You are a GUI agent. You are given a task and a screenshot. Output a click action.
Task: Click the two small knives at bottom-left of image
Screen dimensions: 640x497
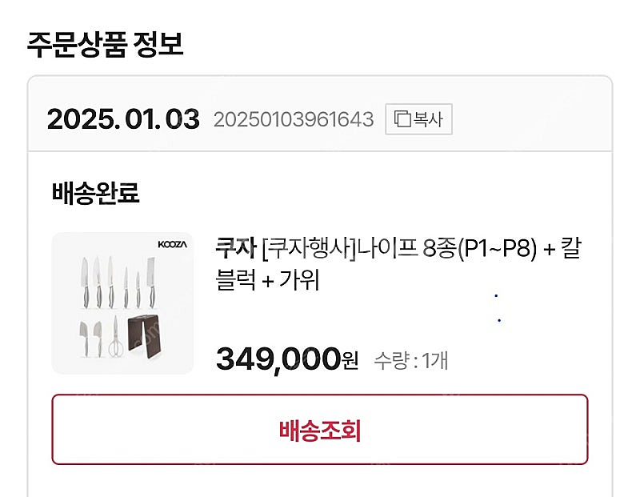(x=90, y=339)
